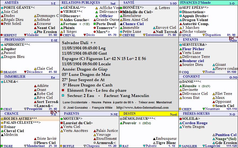Open the Astro-International.com website link
The height and width of the screenshot is (148, 238).
143,108
